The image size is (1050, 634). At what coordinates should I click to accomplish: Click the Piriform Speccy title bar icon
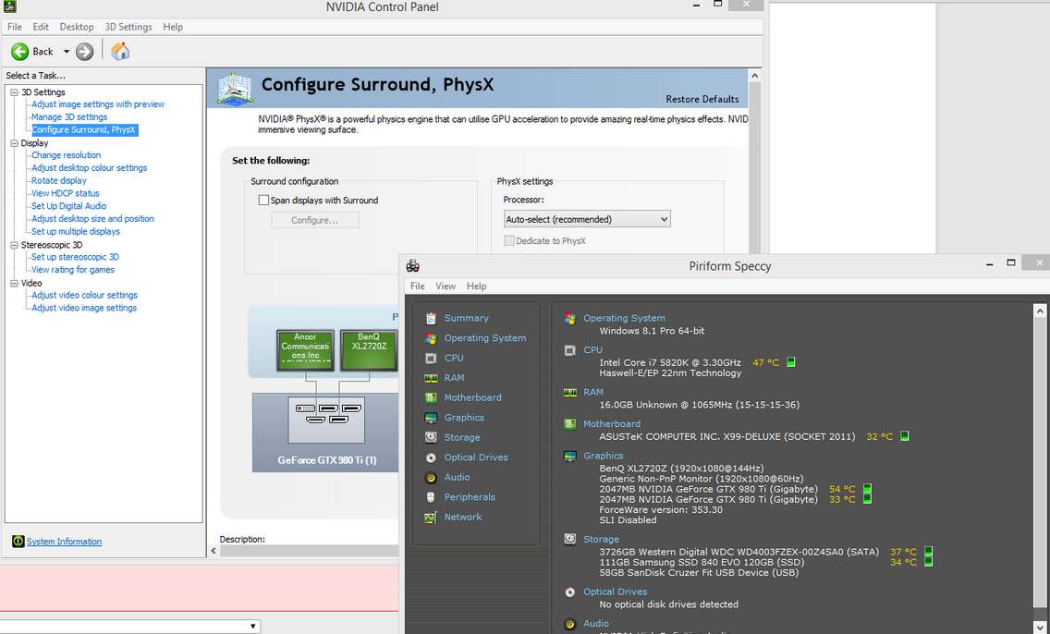[x=413, y=266]
